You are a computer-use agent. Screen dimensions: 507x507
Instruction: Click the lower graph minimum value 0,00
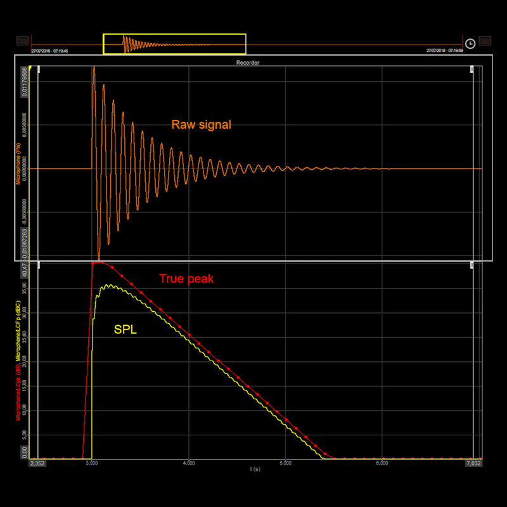25,452
